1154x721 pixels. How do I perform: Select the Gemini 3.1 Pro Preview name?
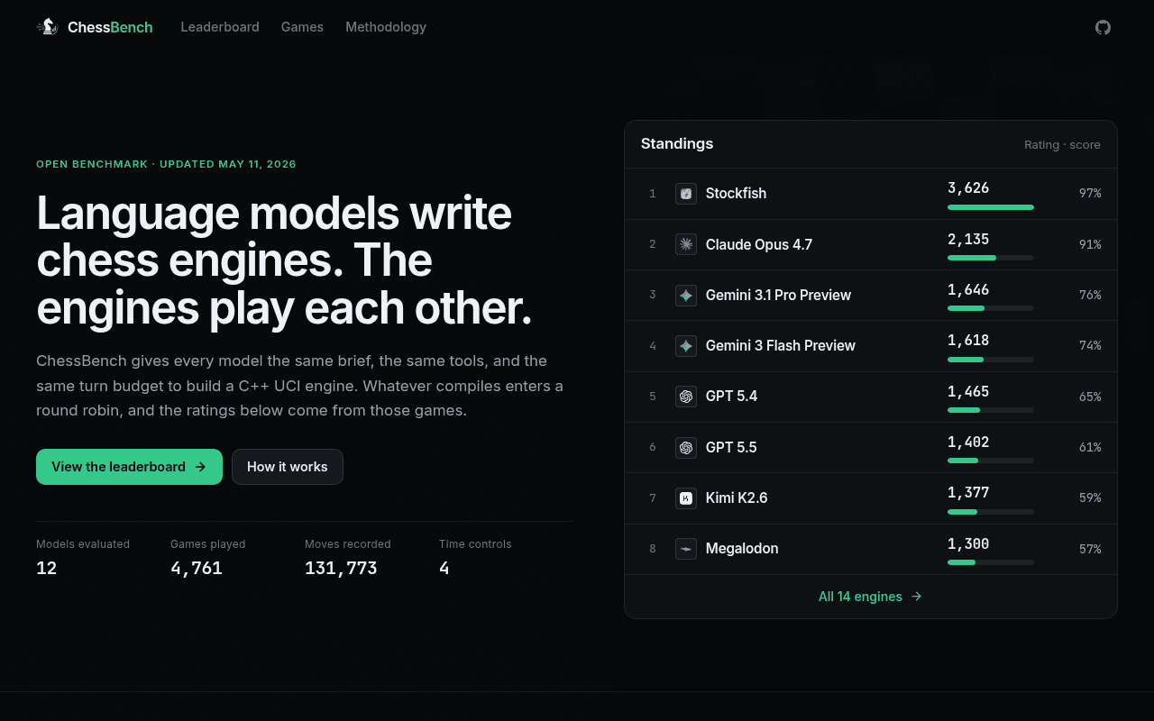point(778,295)
